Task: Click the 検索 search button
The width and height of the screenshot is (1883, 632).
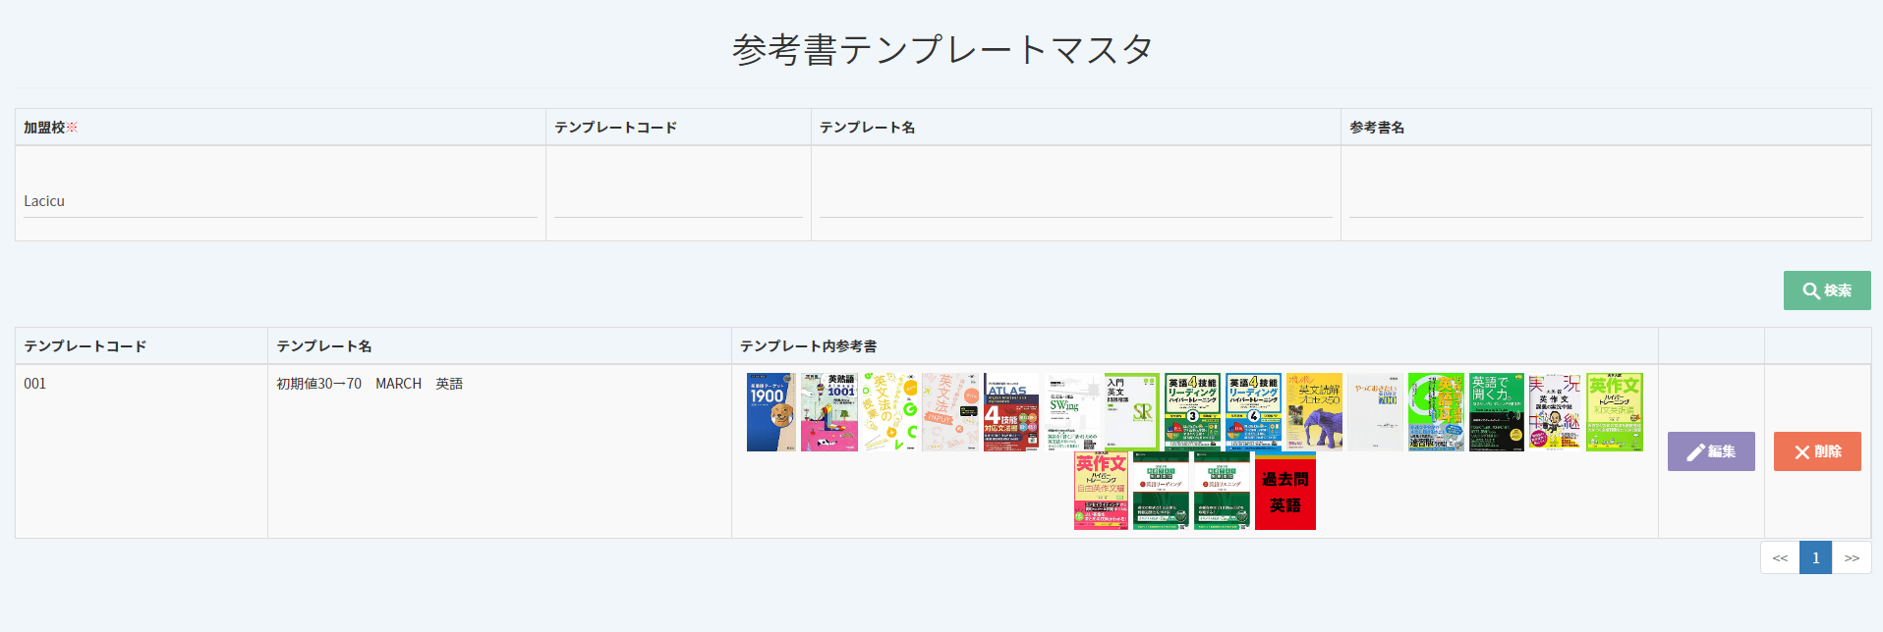Action: point(1826,290)
